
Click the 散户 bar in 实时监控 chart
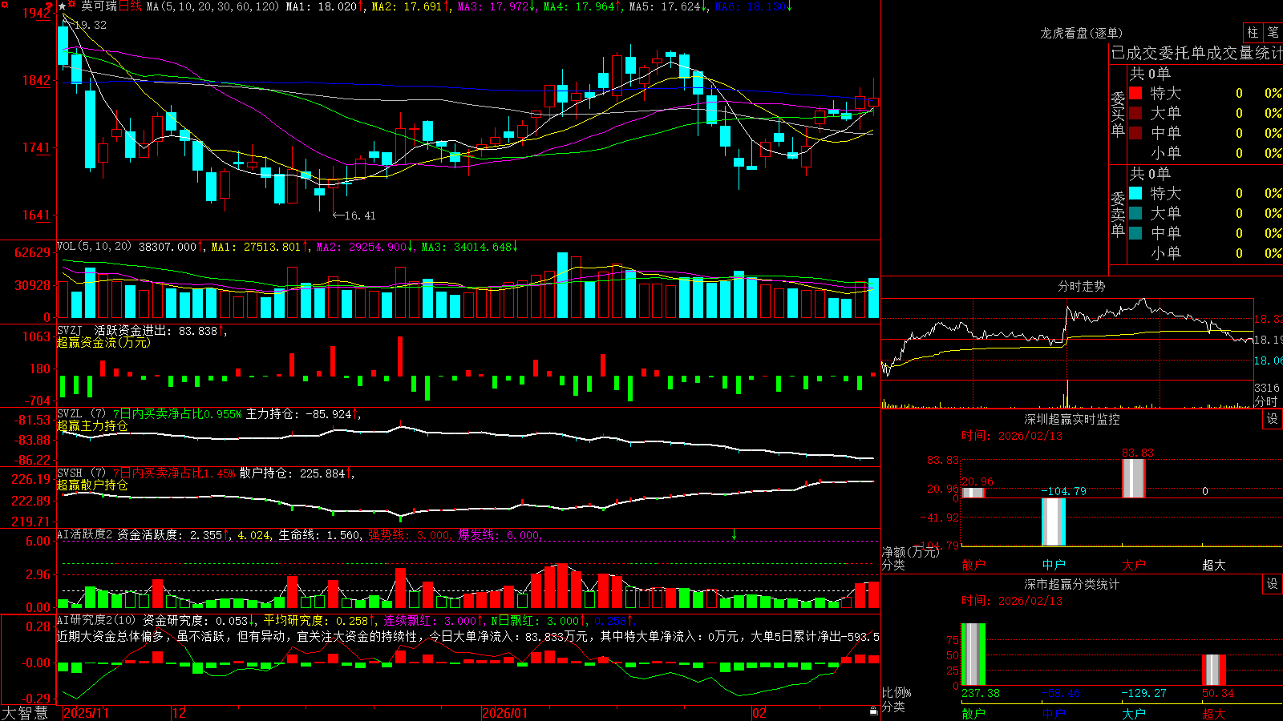click(973, 492)
